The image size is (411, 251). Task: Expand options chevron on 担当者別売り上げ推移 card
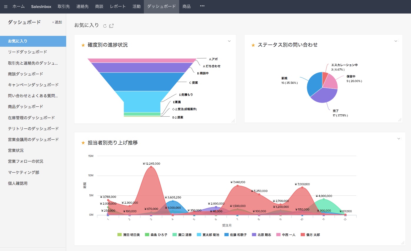click(x=399, y=138)
